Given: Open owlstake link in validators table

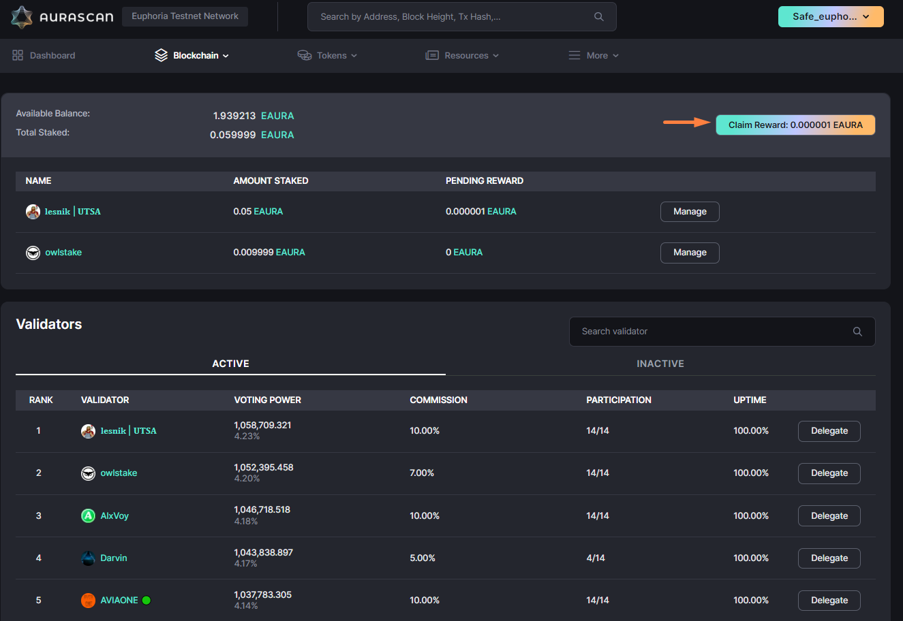Looking at the screenshot, I should point(119,473).
